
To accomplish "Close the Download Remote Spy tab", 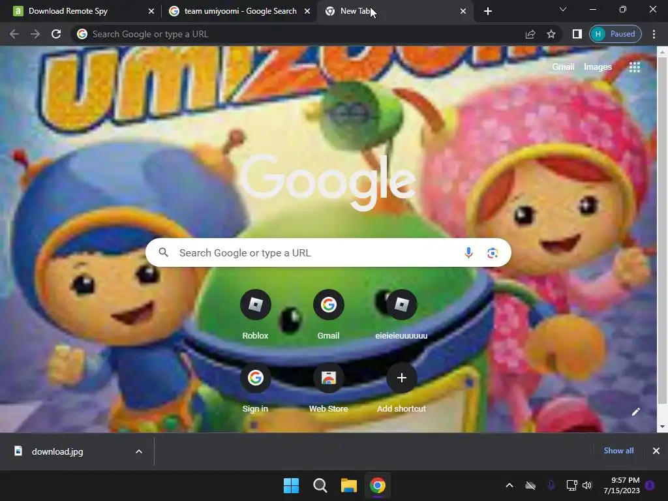I will tap(151, 12).
